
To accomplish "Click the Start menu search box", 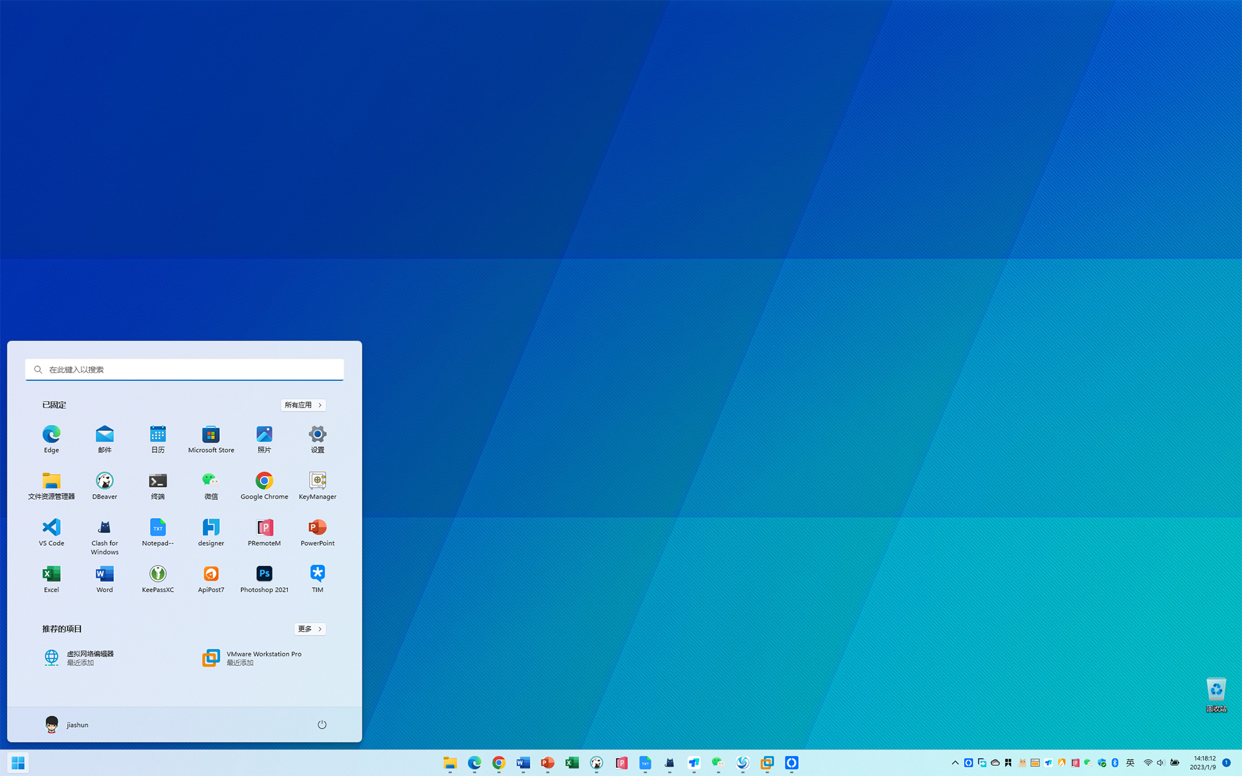I will click(184, 369).
